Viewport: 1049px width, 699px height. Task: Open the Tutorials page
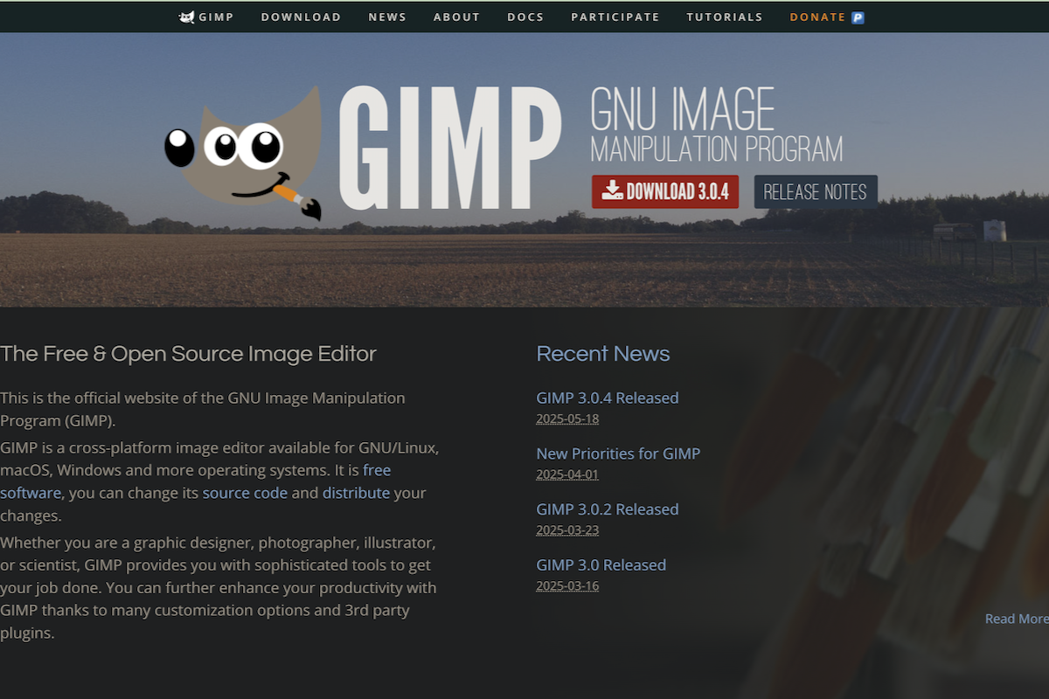[x=725, y=17]
